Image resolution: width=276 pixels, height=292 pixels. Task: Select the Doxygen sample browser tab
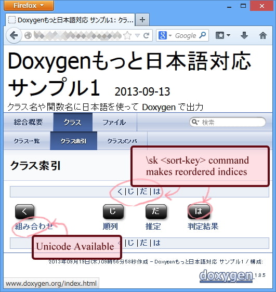pos(70,20)
